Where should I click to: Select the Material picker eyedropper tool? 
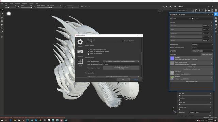[2, 32]
